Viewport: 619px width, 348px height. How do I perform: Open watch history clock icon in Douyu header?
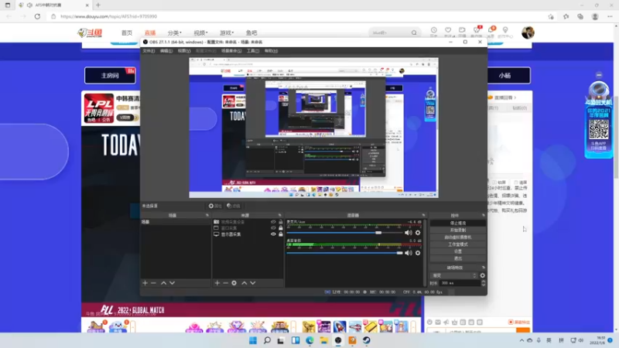click(x=434, y=30)
